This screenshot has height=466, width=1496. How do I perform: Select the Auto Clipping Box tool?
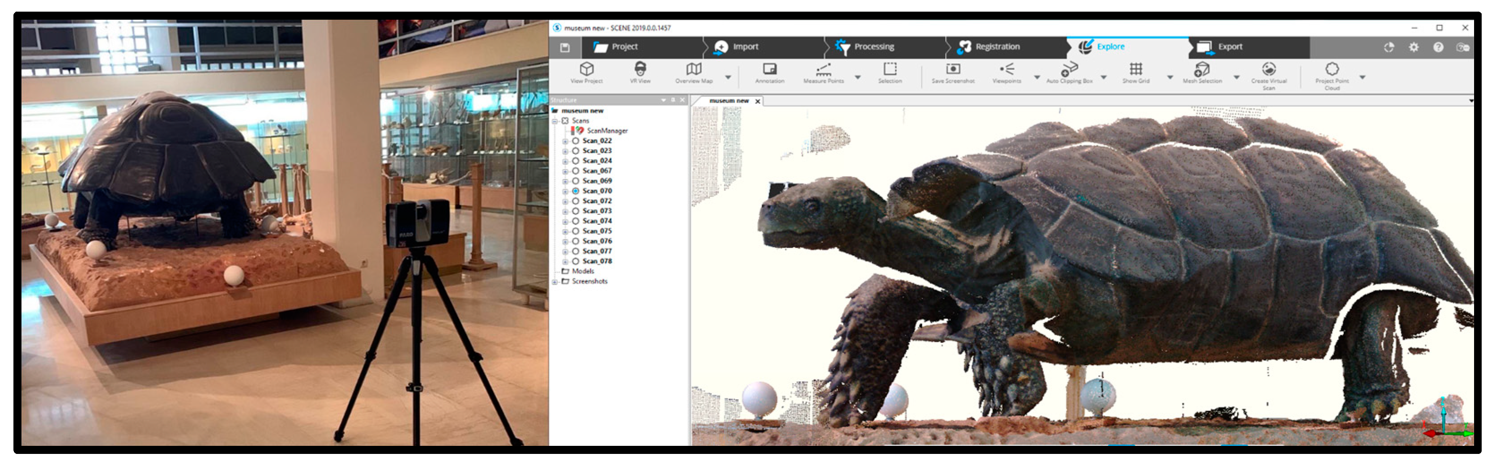[x=1069, y=70]
